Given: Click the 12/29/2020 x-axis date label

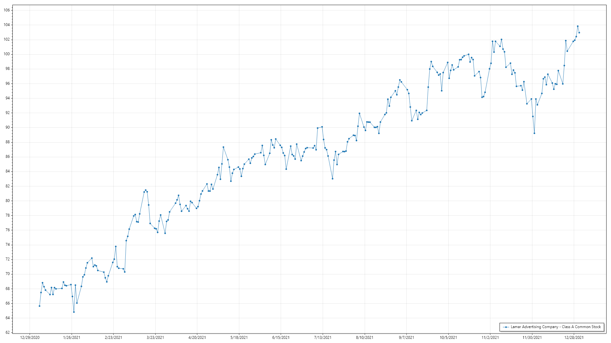Looking at the screenshot, I should coord(30,337).
